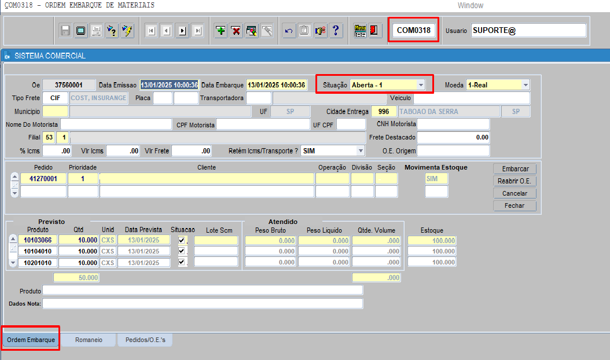
Task: Click the Reabrir O.E. button
Action: click(515, 181)
